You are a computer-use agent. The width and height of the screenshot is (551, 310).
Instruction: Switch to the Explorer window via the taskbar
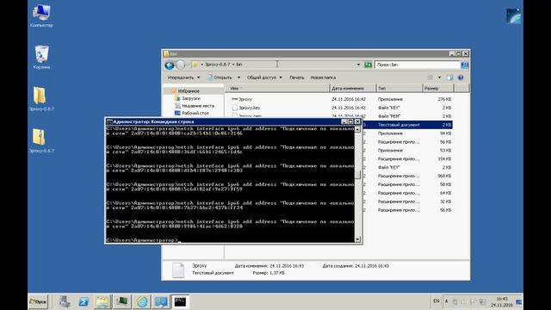102,301
